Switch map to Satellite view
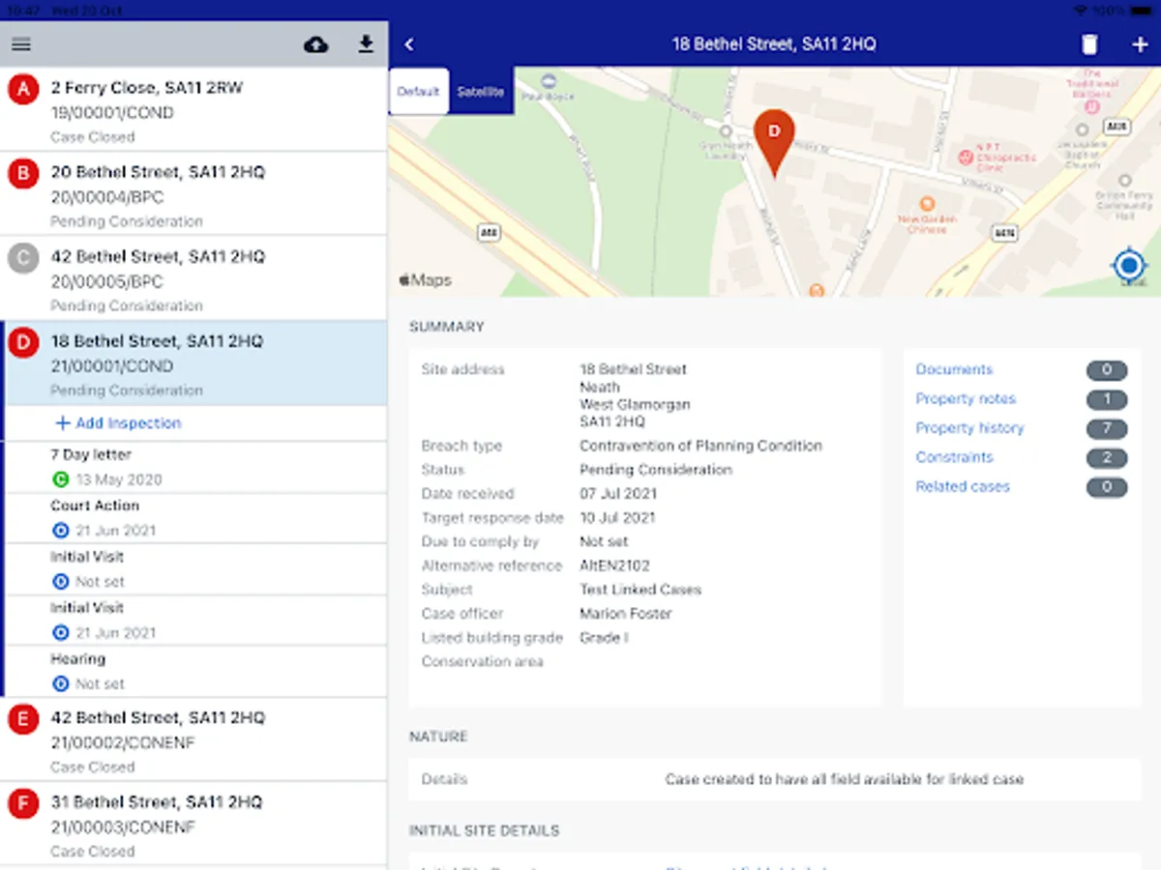 (481, 92)
